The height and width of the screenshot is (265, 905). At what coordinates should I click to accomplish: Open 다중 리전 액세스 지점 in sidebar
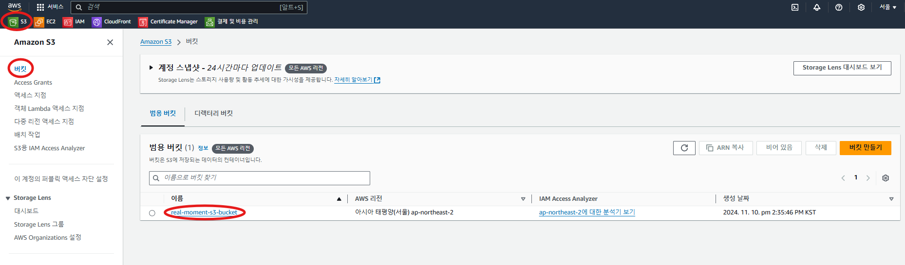pyautogui.click(x=44, y=122)
